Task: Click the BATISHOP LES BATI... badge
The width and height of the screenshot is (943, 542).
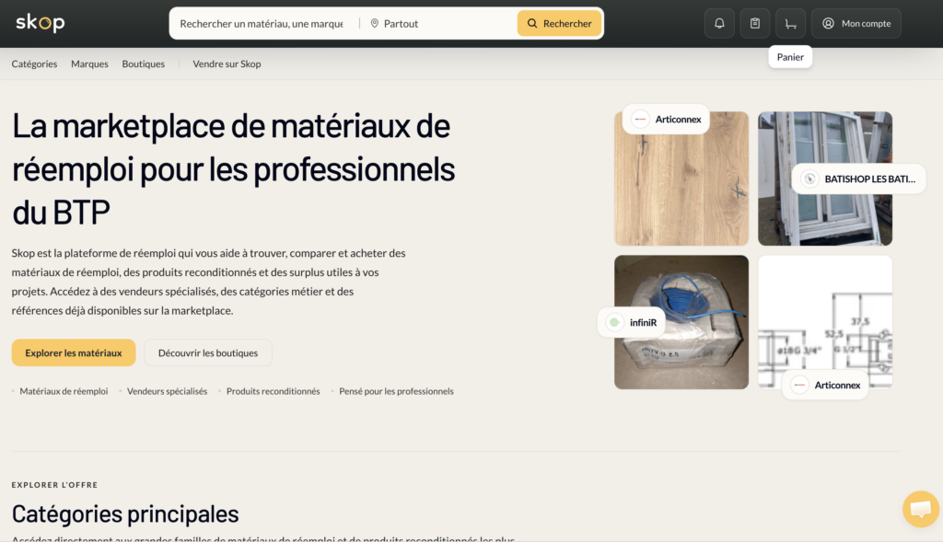Action: (x=859, y=179)
